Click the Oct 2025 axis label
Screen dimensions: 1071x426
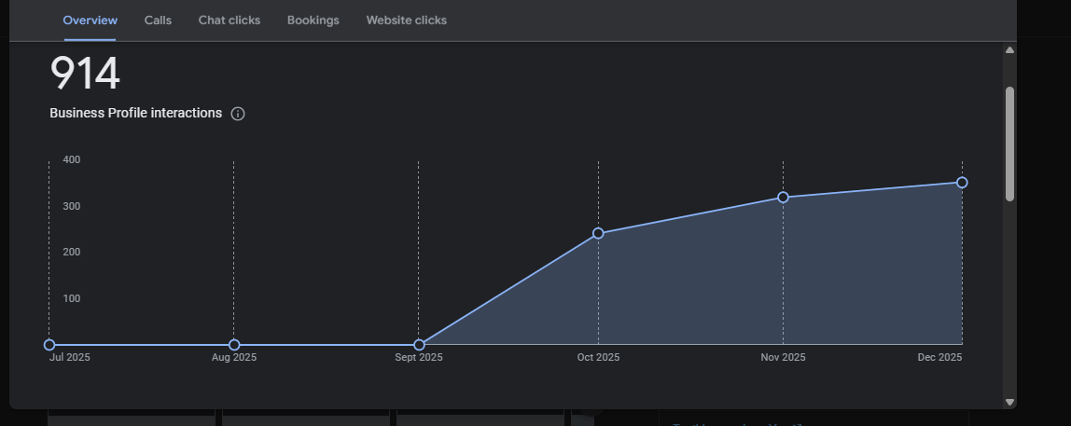point(598,358)
